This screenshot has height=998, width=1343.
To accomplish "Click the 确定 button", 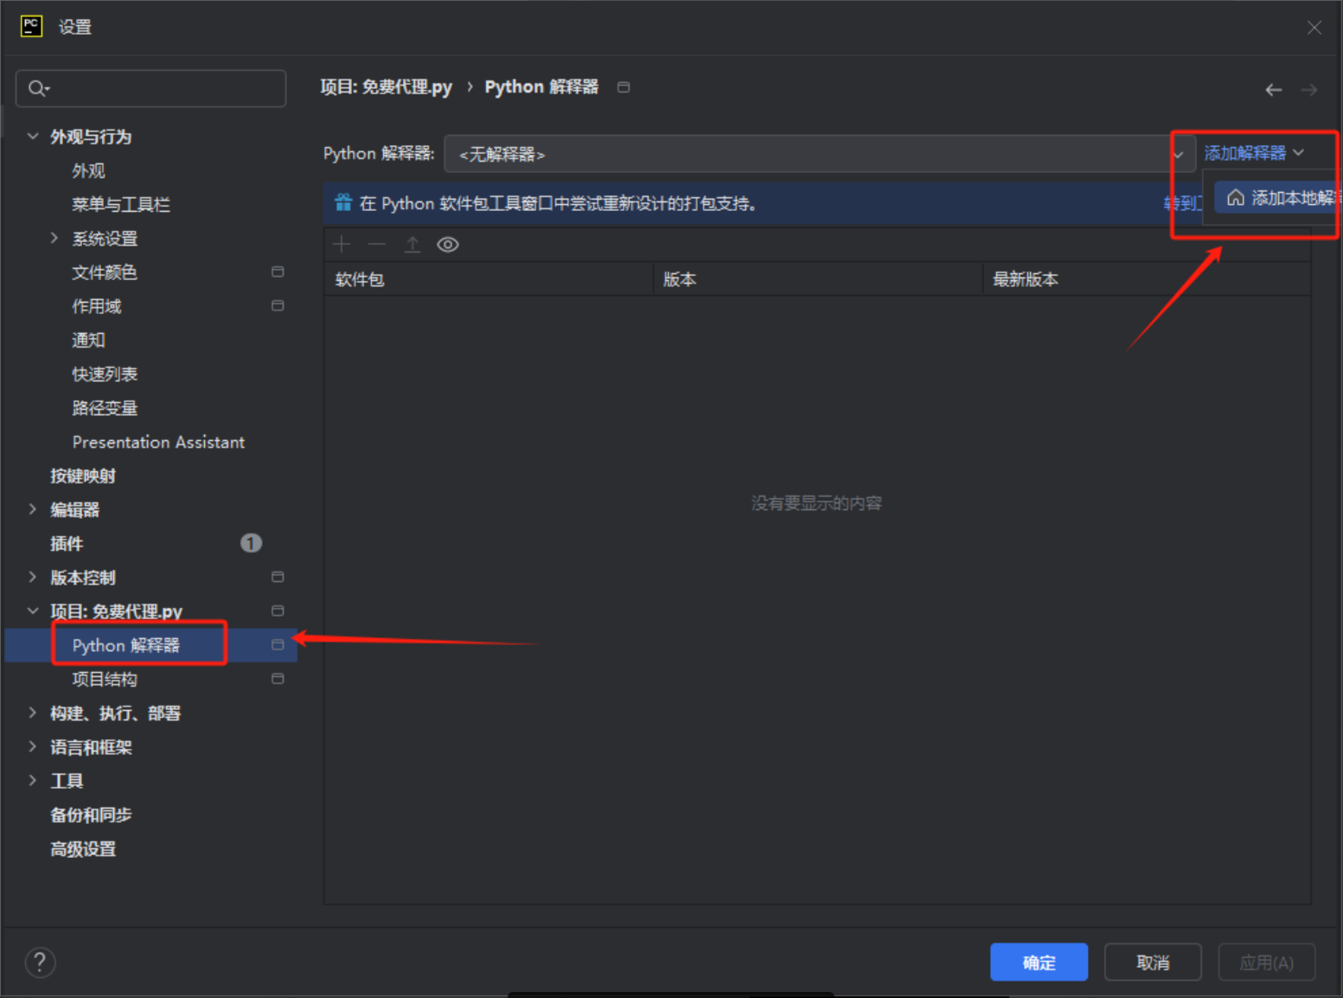I will pos(1039,962).
